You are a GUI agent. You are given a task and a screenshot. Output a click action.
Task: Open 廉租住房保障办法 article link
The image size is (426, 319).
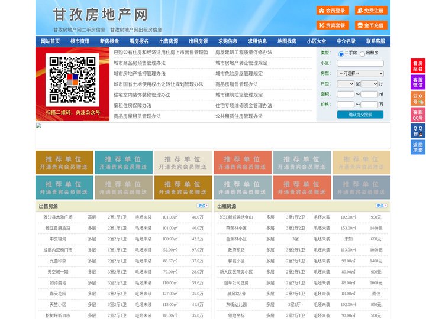coord(133,106)
